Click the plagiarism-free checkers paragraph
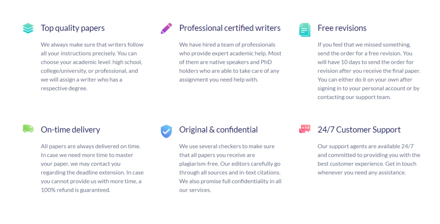The width and height of the screenshot is (440, 224). click(230, 168)
